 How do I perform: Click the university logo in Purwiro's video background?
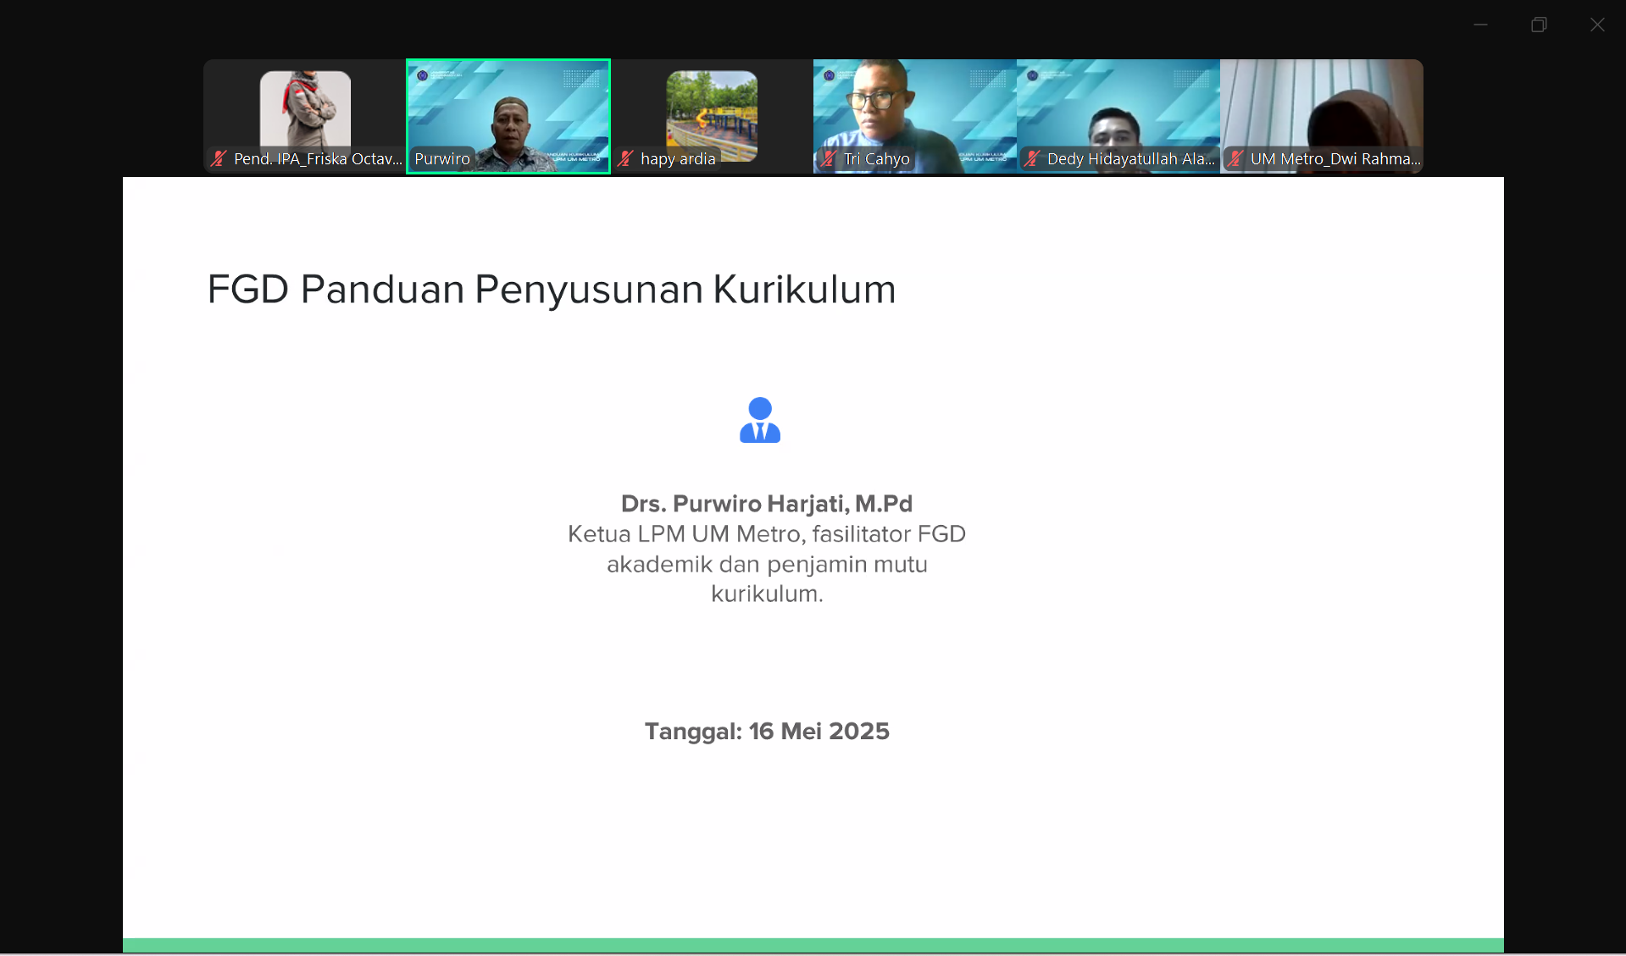[422, 76]
